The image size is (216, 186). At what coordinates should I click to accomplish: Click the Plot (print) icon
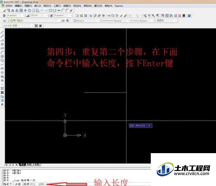pos(91,16)
